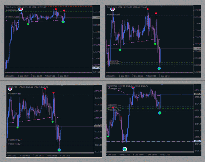This screenshot has height=162, width=205.
Task: Select the white-ringed target marker in GOLD,M15 1725.85 chart
Action: click(x=10, y=89)
